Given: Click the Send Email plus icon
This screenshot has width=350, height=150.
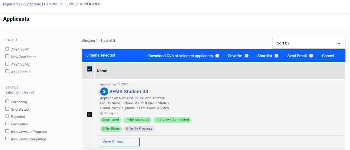Looking at the screenshot, I should [311, 56].
